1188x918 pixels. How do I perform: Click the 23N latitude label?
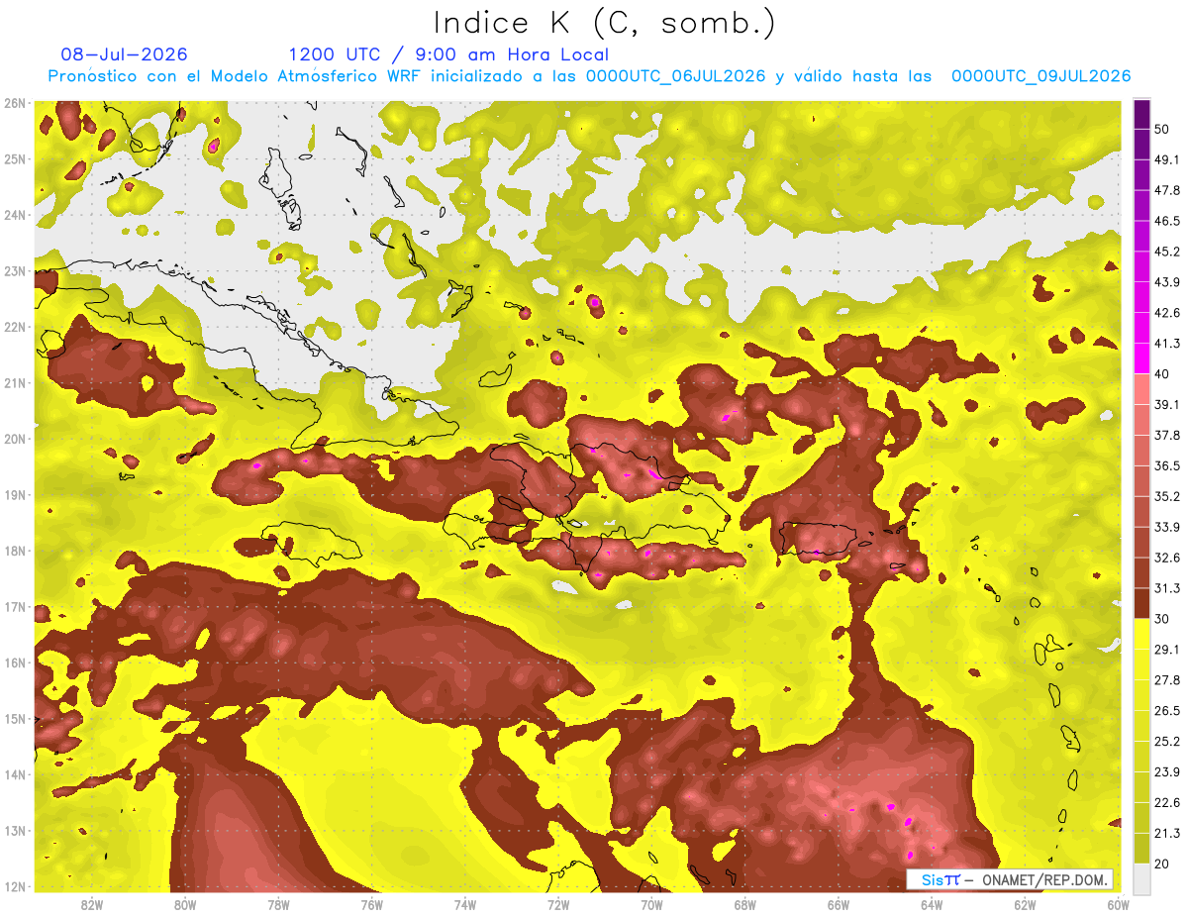pyautogui.click(x=15, y=271)
